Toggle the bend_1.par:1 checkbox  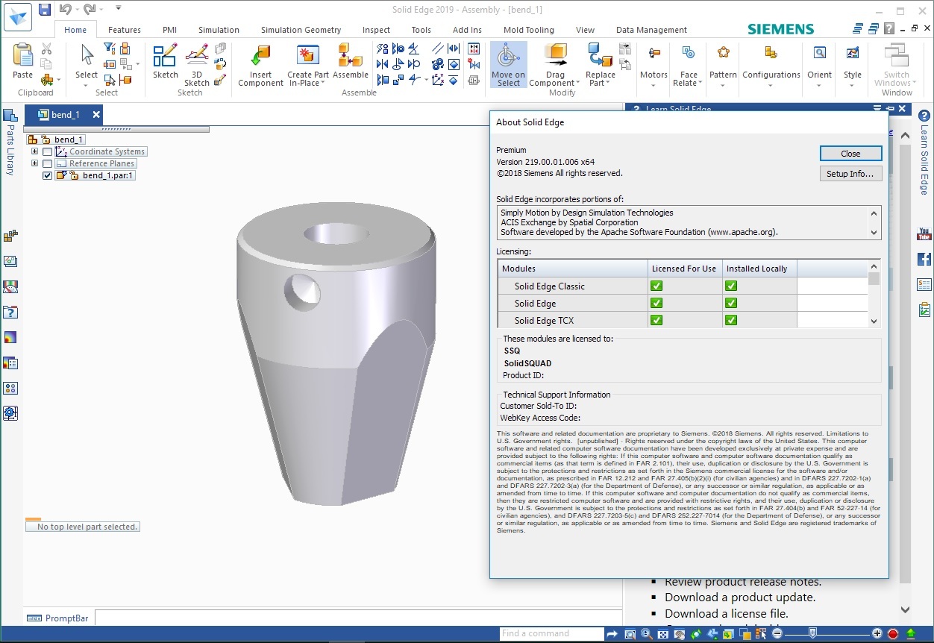click(48, 176)
